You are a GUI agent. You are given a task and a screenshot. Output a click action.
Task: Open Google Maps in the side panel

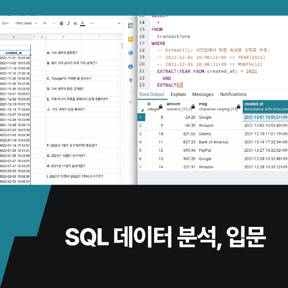point(131,80)
